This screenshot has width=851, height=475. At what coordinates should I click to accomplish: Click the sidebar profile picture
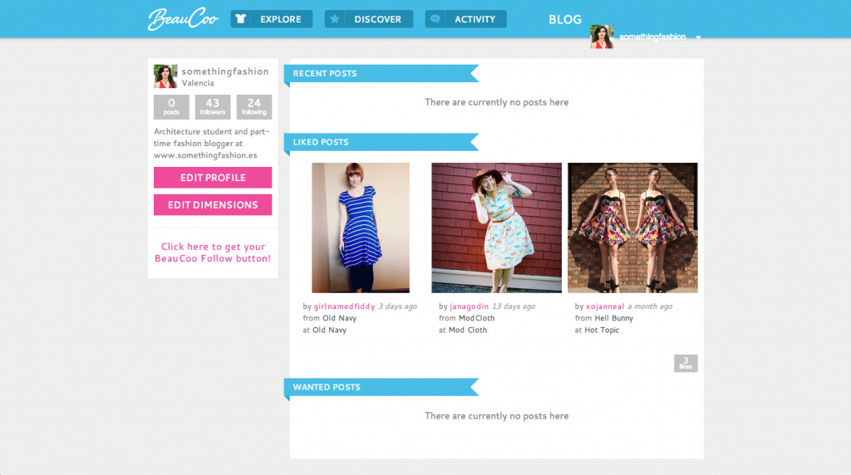[x=165, y=76]
